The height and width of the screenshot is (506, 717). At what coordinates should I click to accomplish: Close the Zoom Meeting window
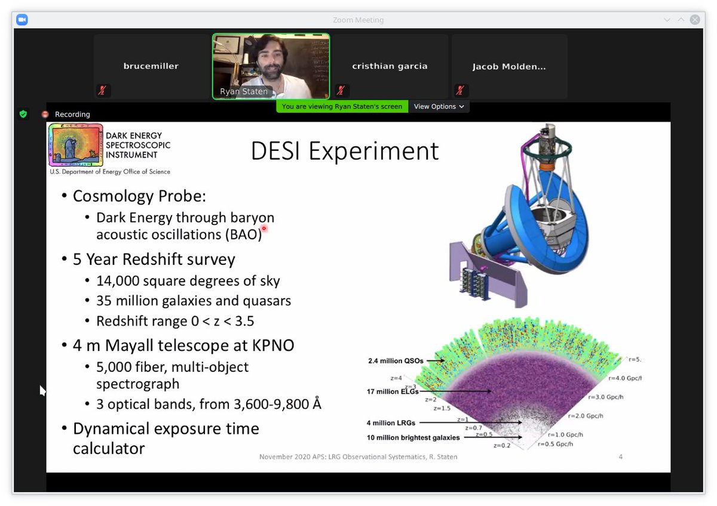coord(695,20)
